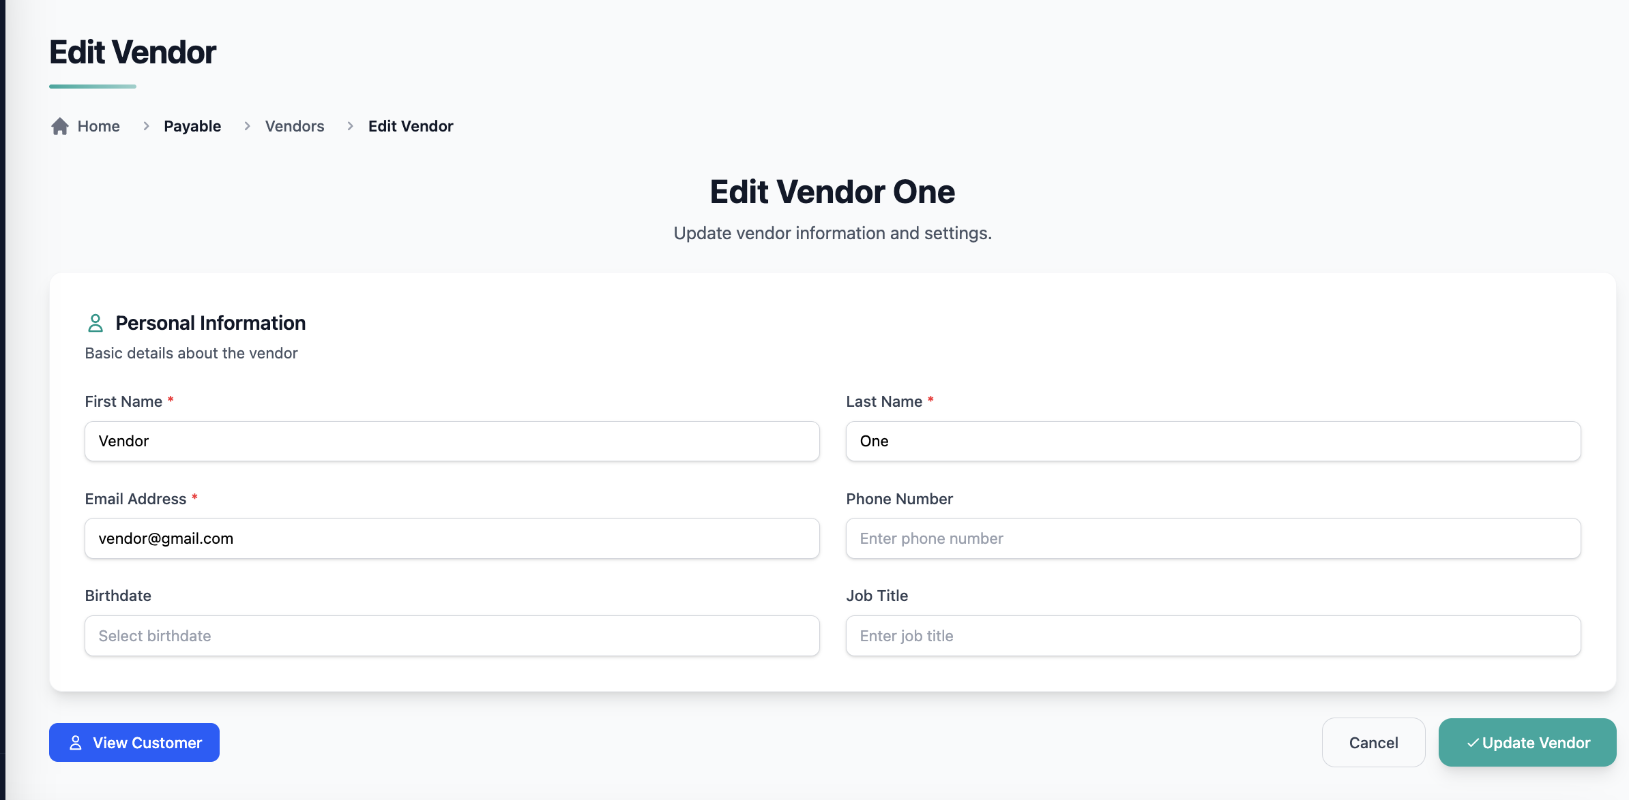
Task: Click the Phone Number input
Action: pyautogui.click(x=1213, y=538)
